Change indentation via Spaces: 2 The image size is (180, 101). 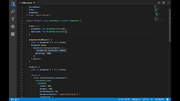click(x=136, y=99)
